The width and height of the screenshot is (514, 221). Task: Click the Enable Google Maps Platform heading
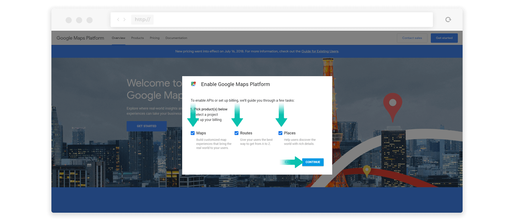[235, 84]
